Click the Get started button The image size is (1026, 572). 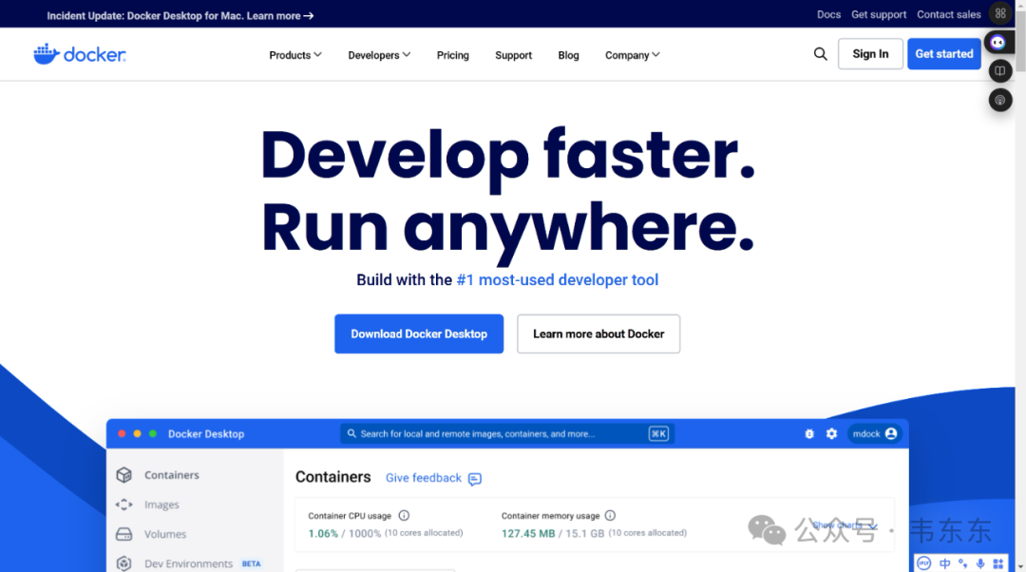pos(944,53)
